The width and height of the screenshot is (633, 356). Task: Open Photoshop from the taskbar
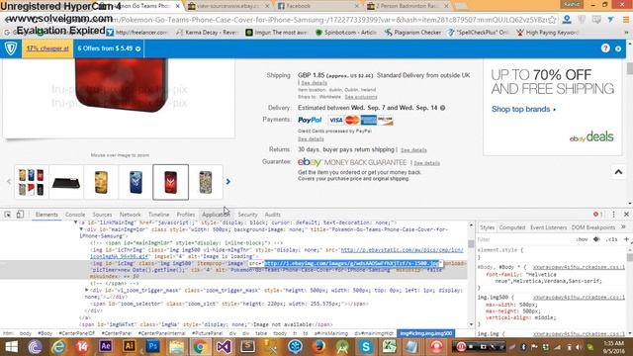tap(152, 346)
